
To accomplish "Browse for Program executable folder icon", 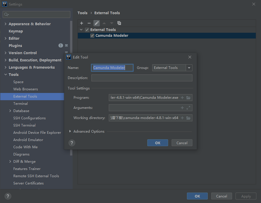I will (188, 98).
